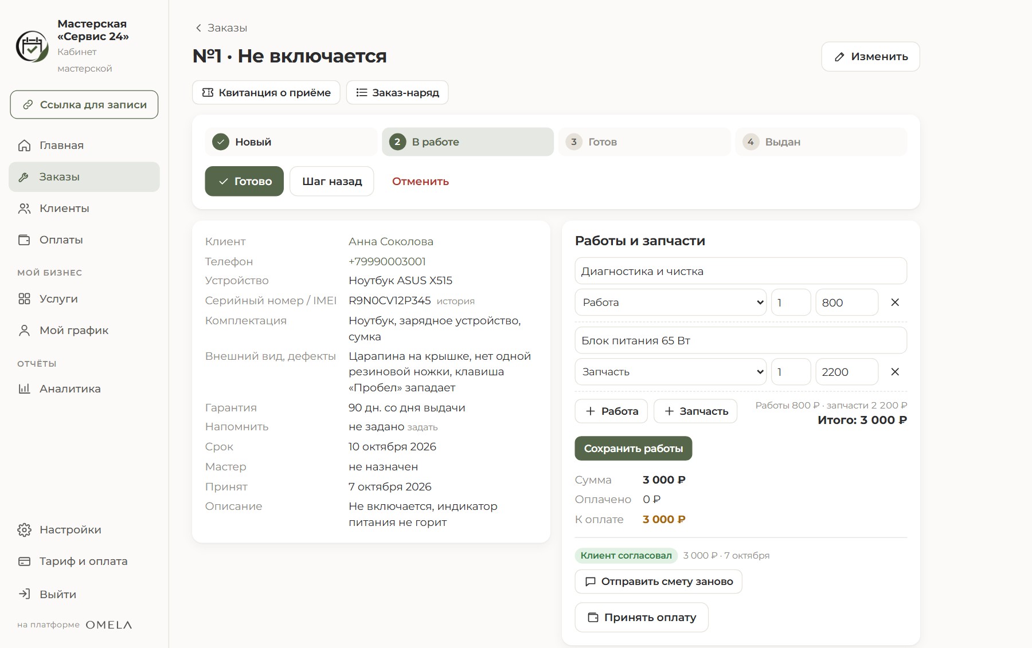This screenshot has height=648, width=1032.
Task: Click the person icon beside Мой график
Action: [24, 331]
